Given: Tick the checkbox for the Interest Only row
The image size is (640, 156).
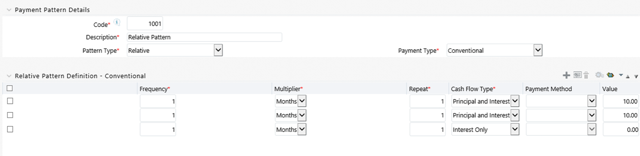Looking at the screenshot, I should point(9,129).
